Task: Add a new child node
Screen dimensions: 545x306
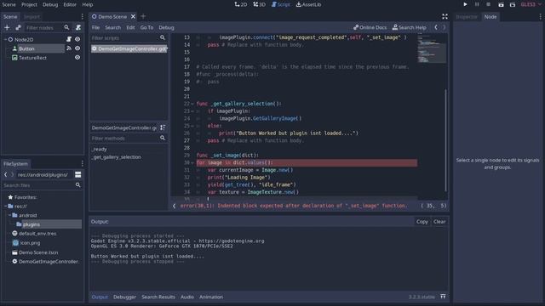Action: [x=7, y=27]
